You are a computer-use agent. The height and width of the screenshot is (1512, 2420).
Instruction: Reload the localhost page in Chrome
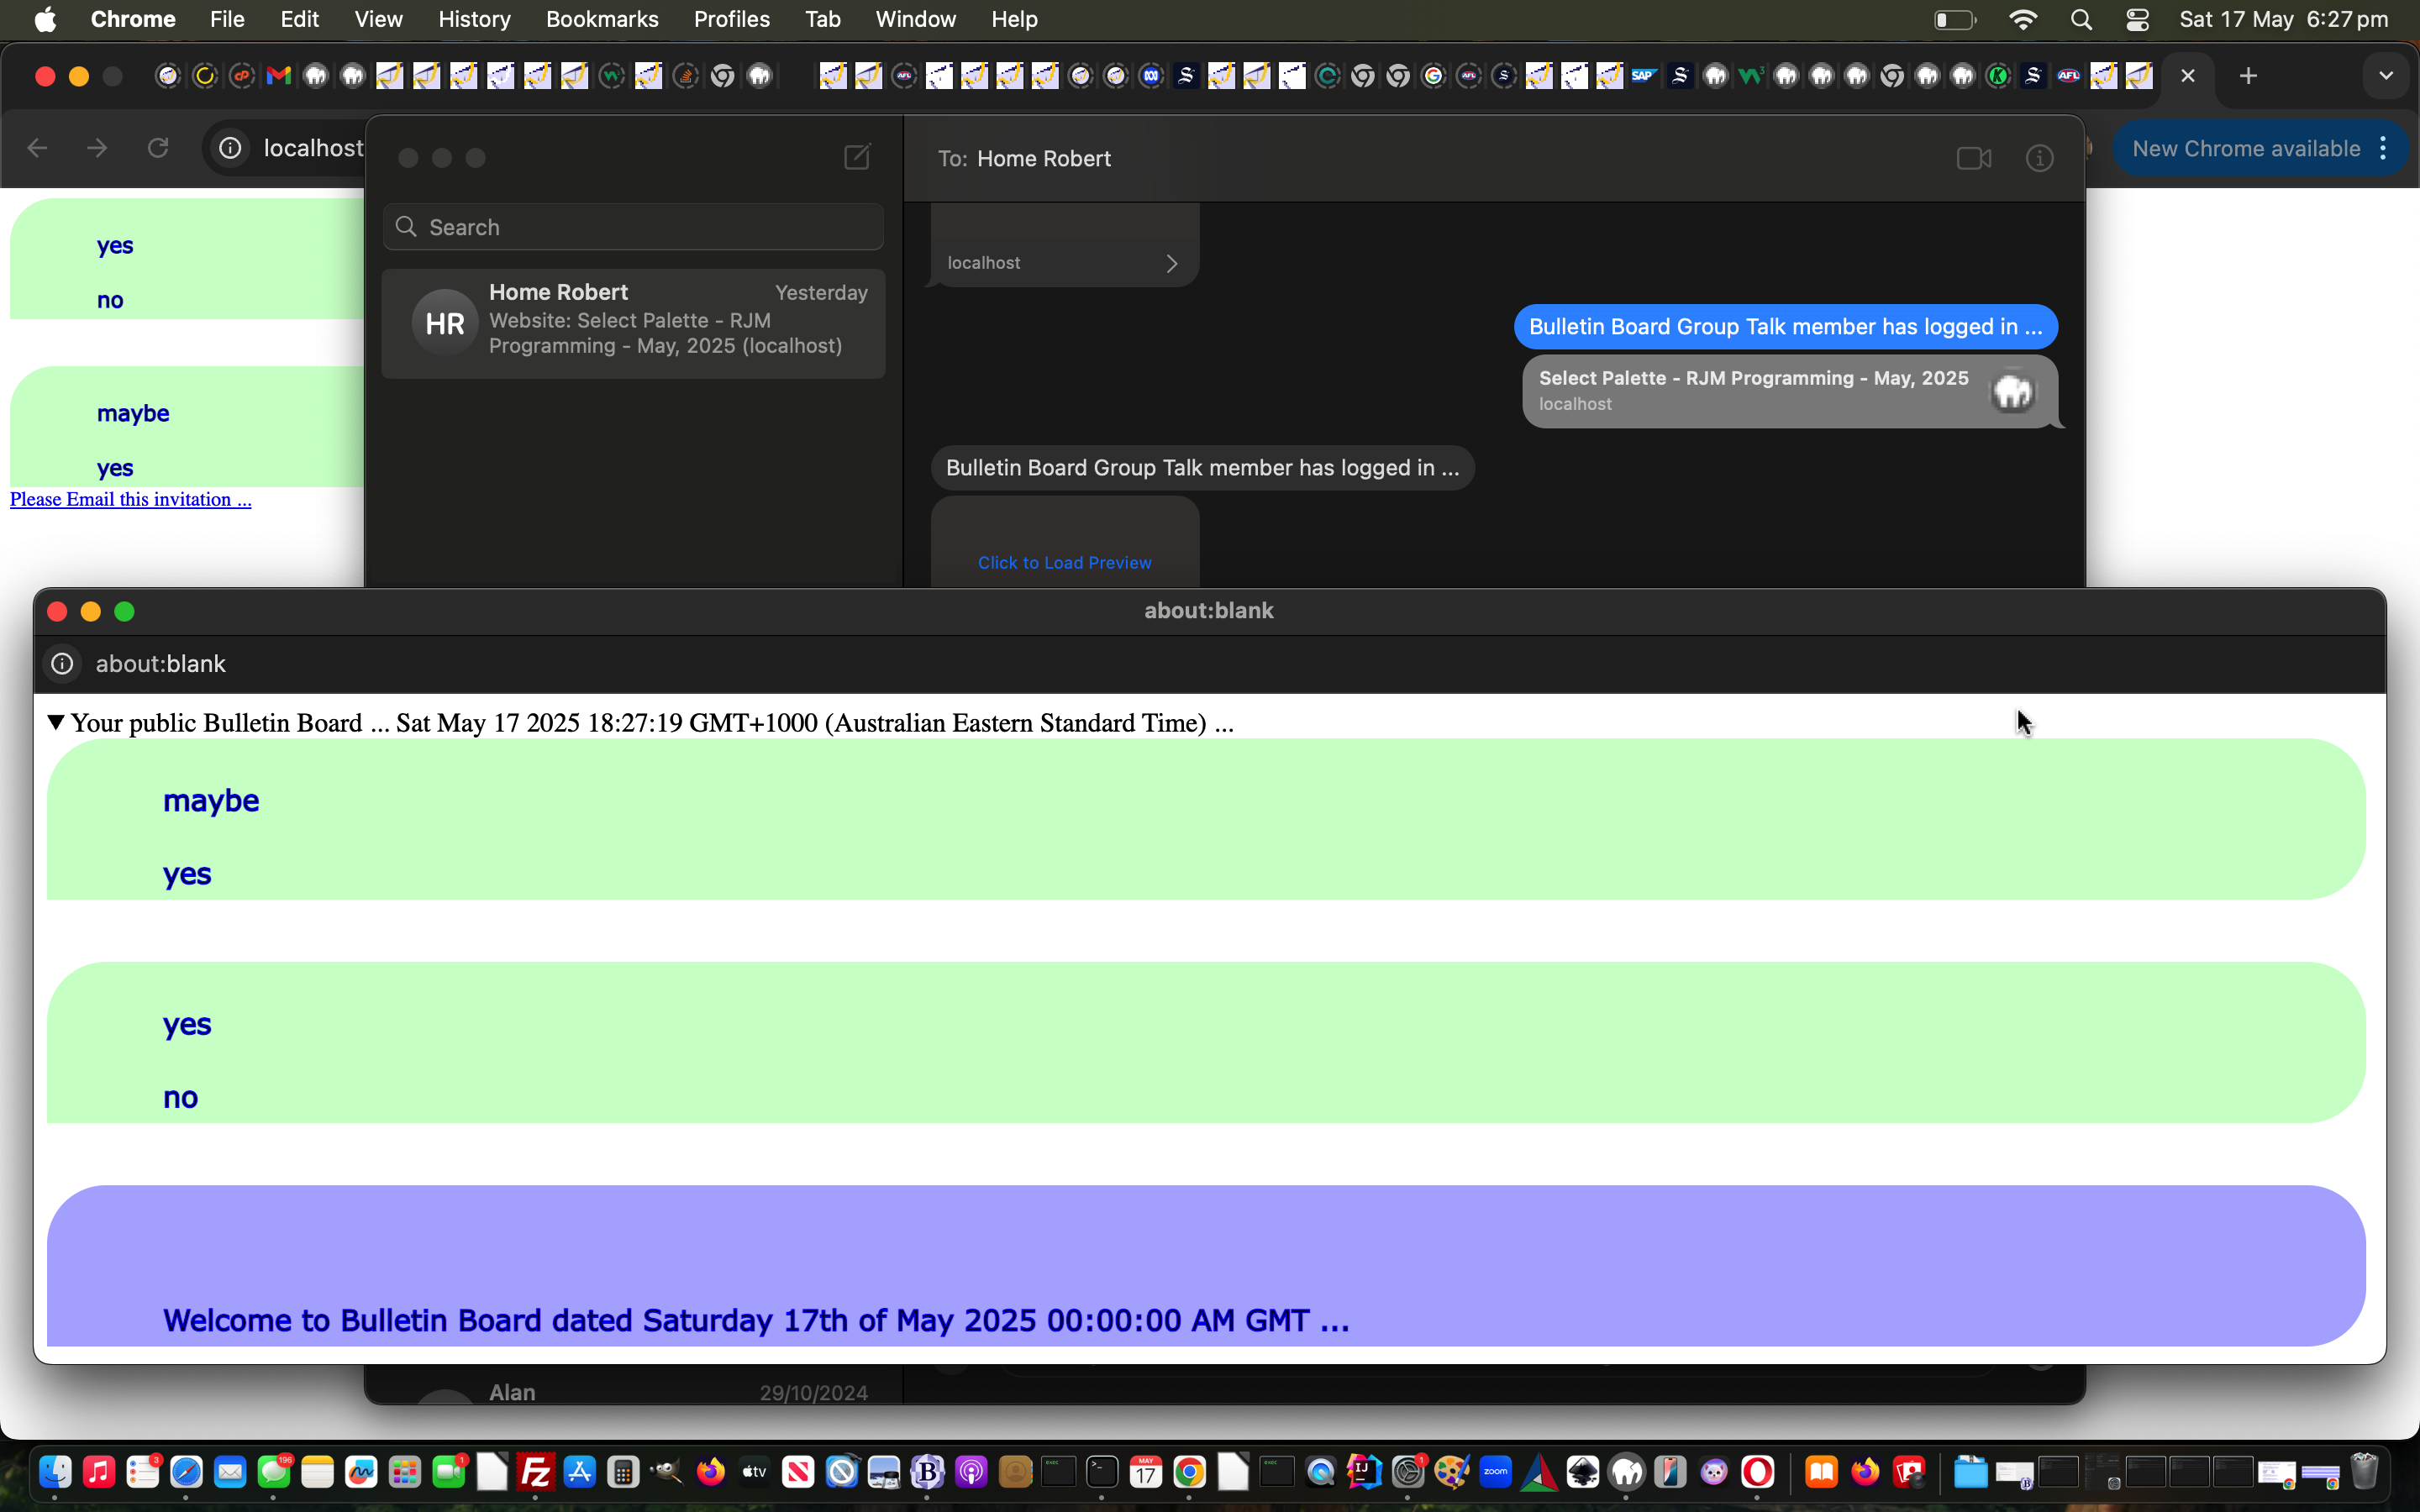pyautogui.click(x=158, y=149)
